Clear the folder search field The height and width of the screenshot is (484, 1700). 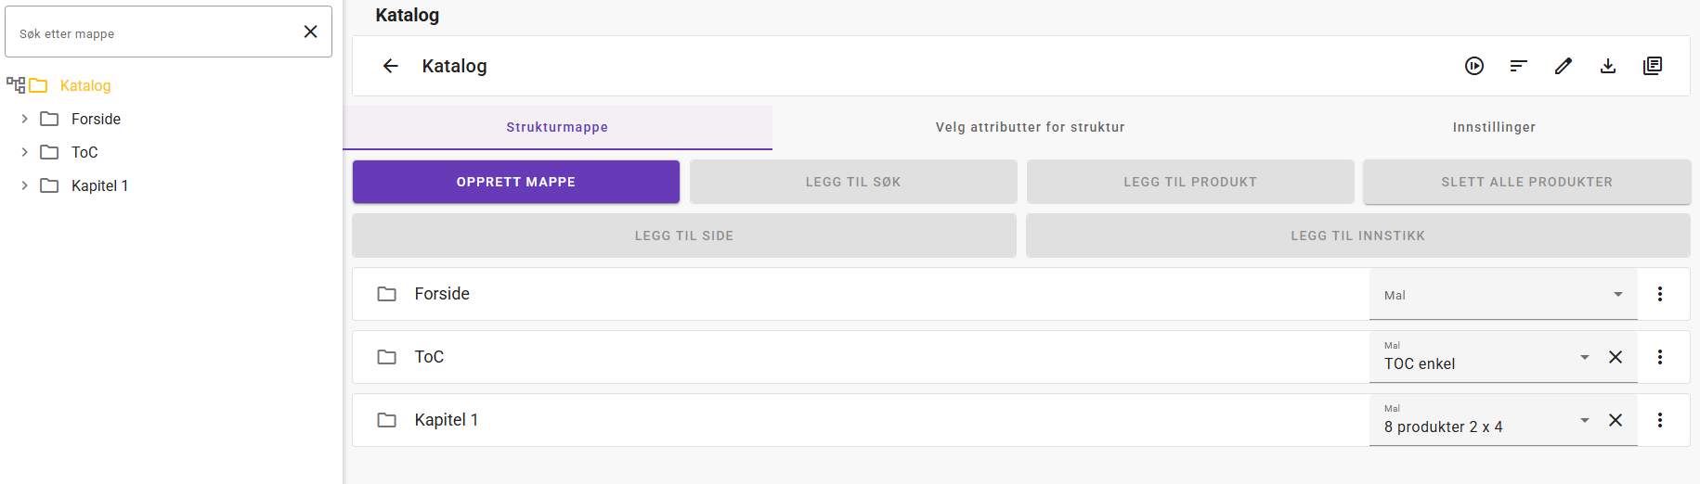[x=311, y=32]
